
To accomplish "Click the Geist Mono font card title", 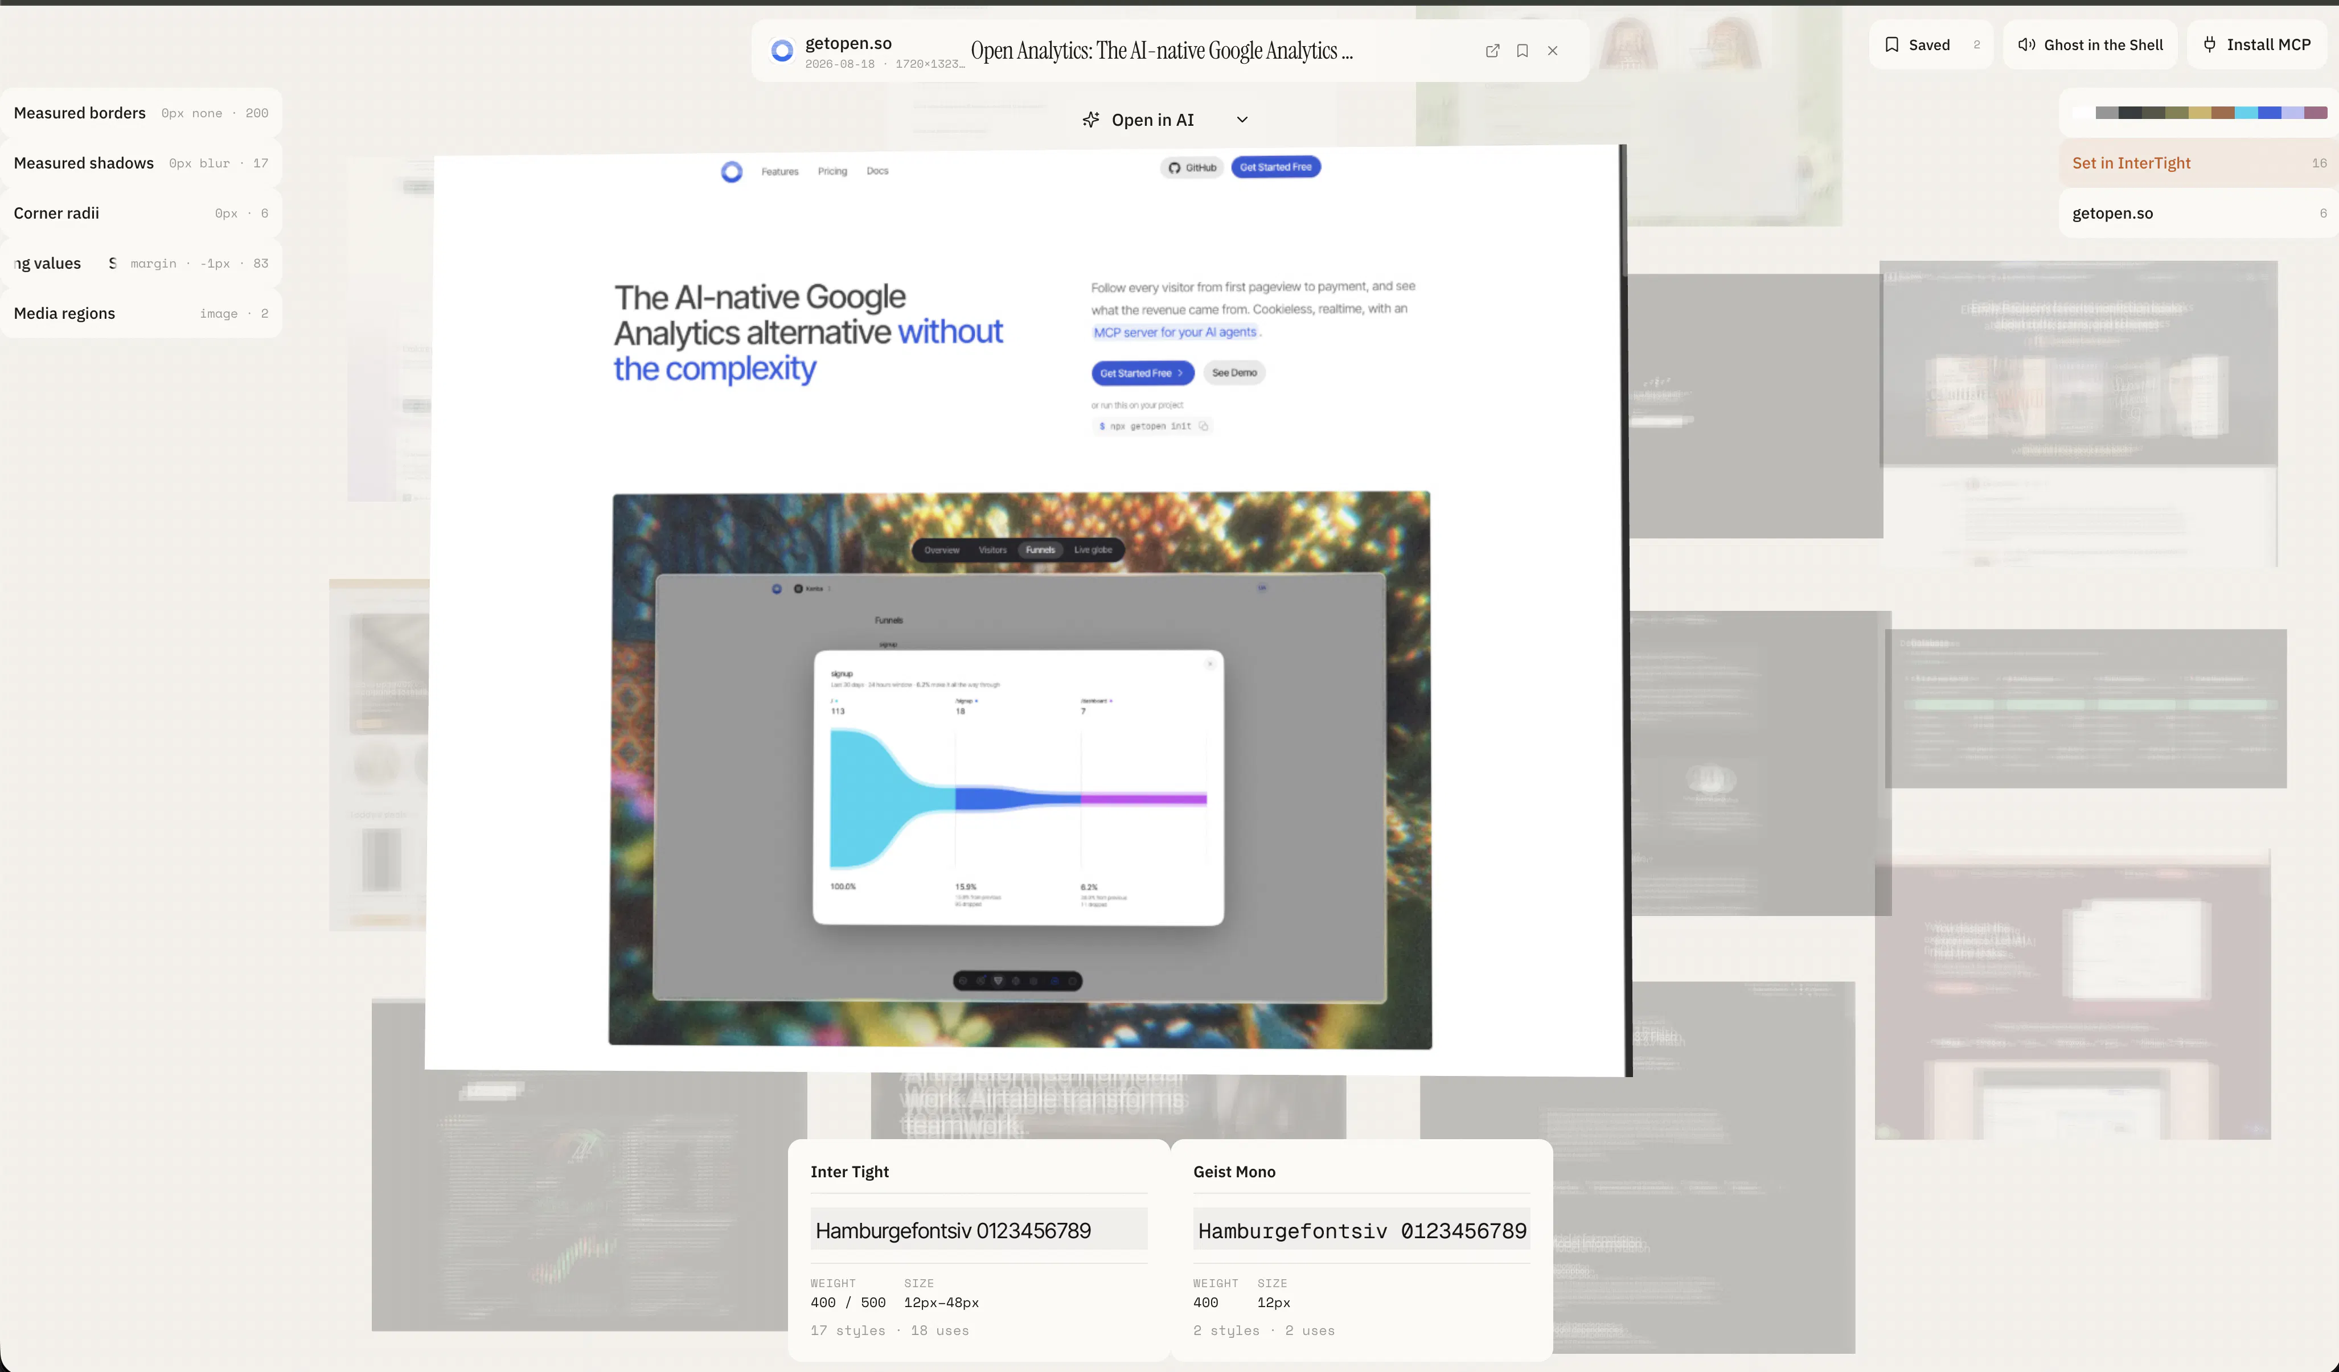I will [1234, 1172].
